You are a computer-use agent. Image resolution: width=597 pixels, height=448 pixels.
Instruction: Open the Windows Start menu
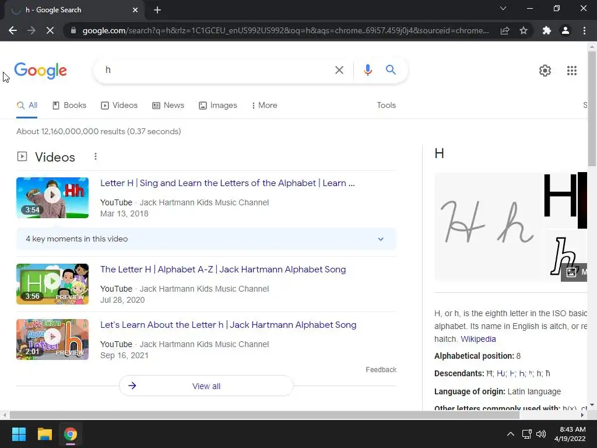click(x=19, y=434)
